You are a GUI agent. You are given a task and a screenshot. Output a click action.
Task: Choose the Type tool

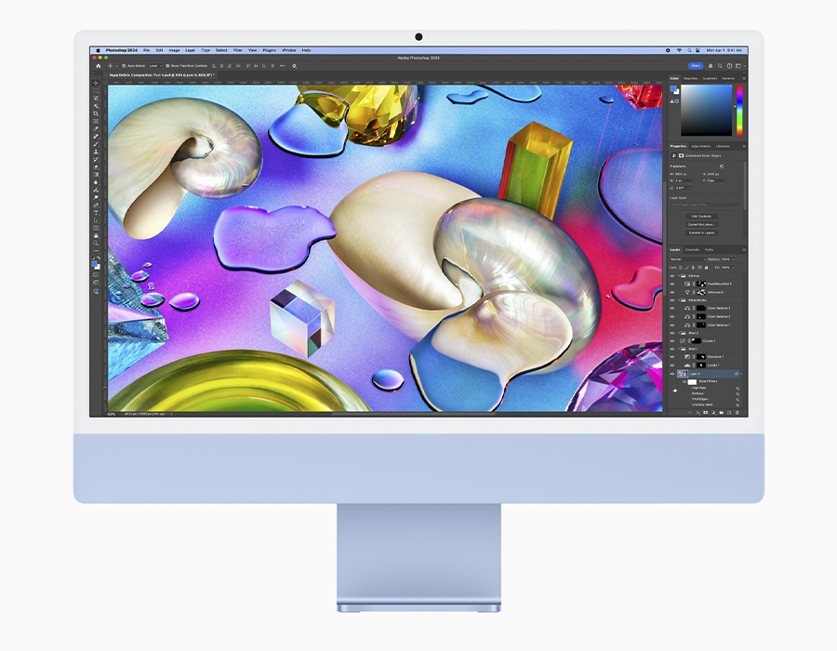[x=96, y=212]
